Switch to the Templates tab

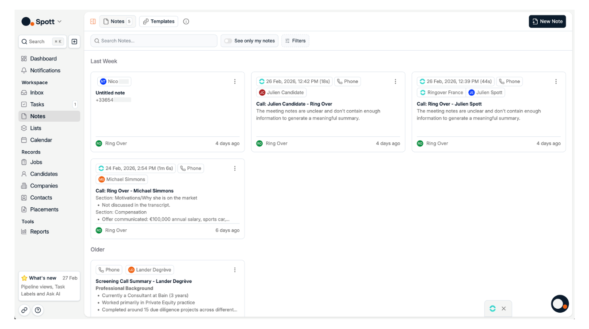158,21
